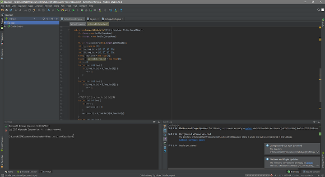Cut selection with the scissors icon
Image resolution: width=325 pixels, height=177 pixels.
[25, 10]
